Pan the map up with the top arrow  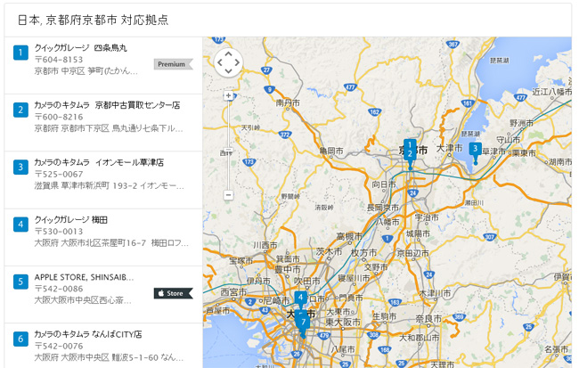coord(228,54)
